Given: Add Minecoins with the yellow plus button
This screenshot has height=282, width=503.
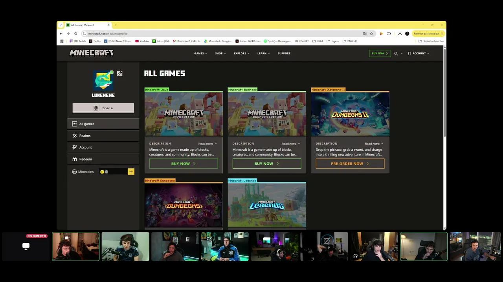Looking at the screenshot, I should [131, 172].
